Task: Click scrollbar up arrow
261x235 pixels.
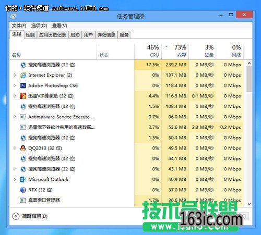Action: coord(249,63)
